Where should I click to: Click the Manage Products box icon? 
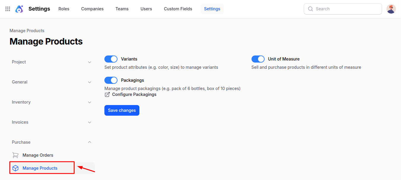[x=15, y=168]
